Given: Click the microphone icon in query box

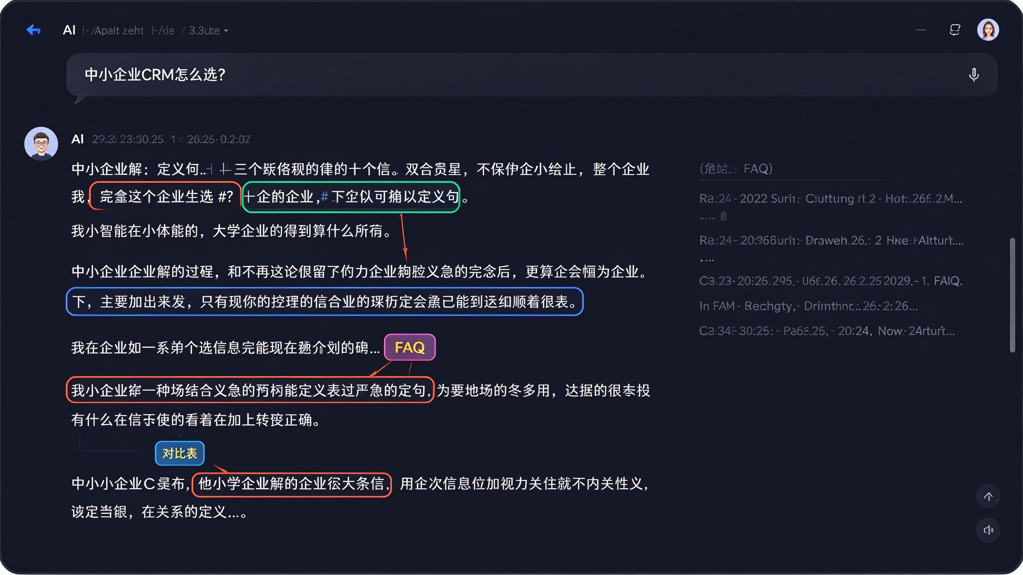Looking at the screenshot, I should click(x=974, y=74).
